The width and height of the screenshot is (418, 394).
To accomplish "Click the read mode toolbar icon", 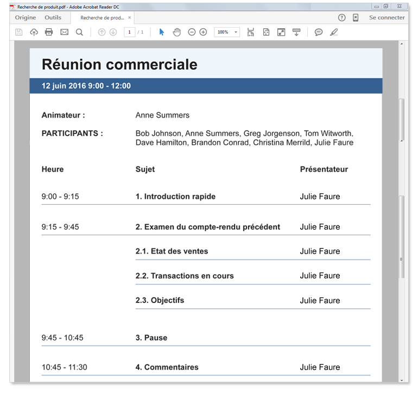I will pyautogui.click(x=296, y=32).
